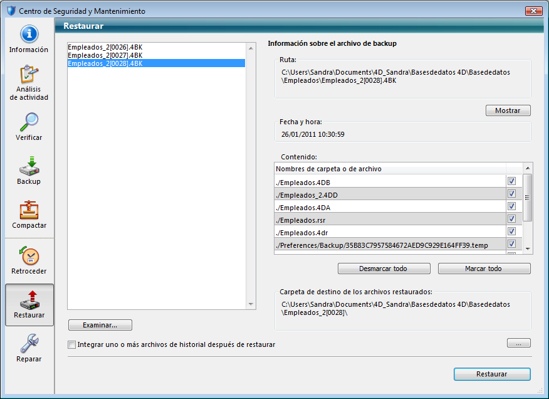This screenshot has width=549, height=399.
Task: Click the Mostrar button
Action: [508, 110]
